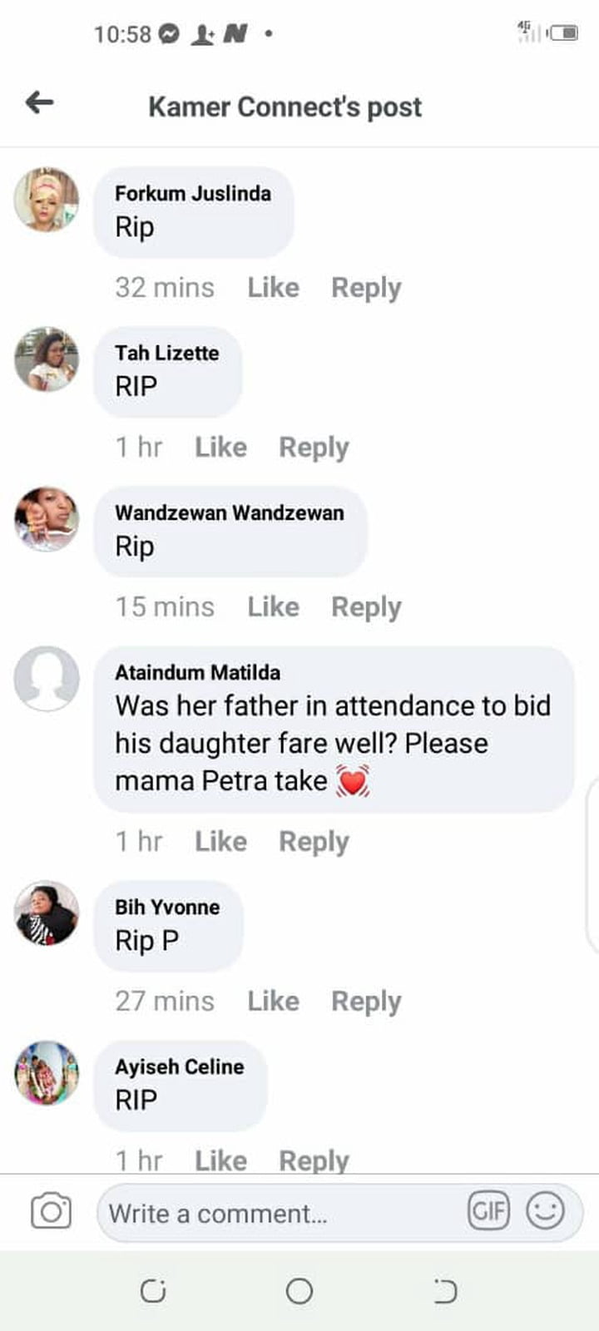Like Forkum Juslinda's comment
Image resolution: width=599 pixels, height=1331 pixels.
273,288
